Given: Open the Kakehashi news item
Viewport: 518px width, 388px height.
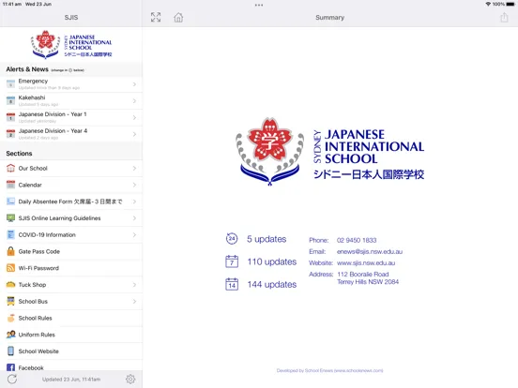Looking at the screenshot, I should (x=71, y=101).
